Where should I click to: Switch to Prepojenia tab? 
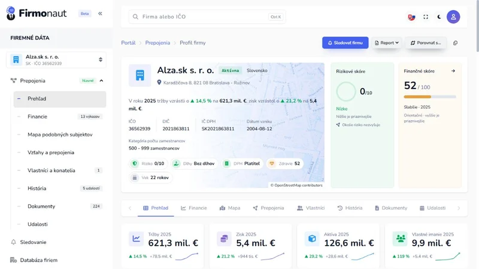[268, 208]
